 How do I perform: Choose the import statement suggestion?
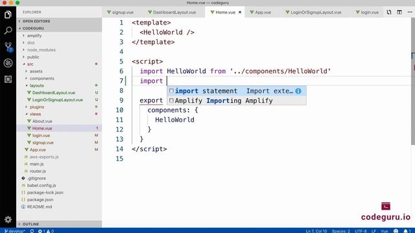click(x=237, y=91)
